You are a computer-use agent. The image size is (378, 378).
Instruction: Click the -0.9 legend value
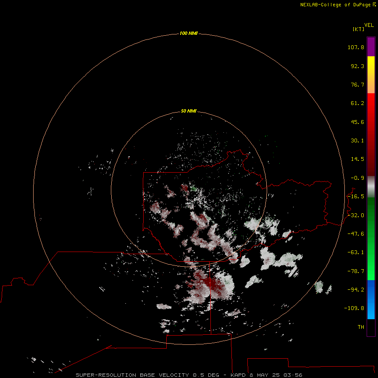tap(357, 178)
